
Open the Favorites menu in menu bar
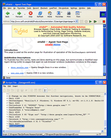(21, 8)
